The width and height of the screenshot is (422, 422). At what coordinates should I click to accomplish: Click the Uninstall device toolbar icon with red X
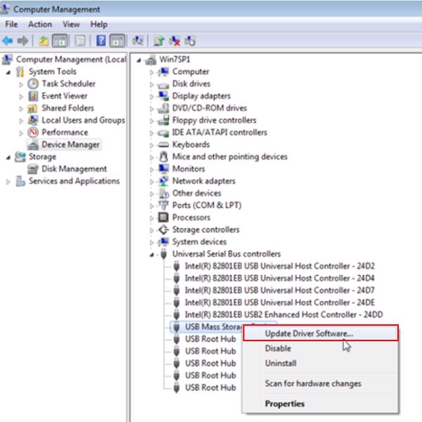[x=176, y=41]
